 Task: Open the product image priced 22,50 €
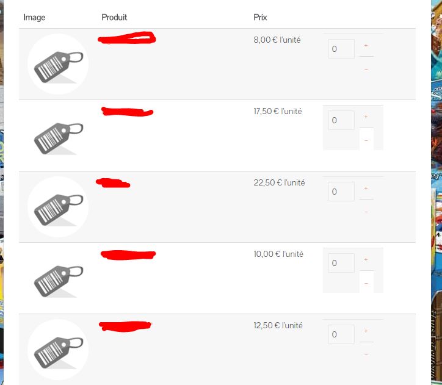click(x=58, y=207)
